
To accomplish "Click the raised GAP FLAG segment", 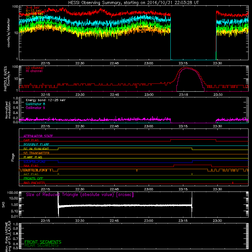I will pos(193,140).
